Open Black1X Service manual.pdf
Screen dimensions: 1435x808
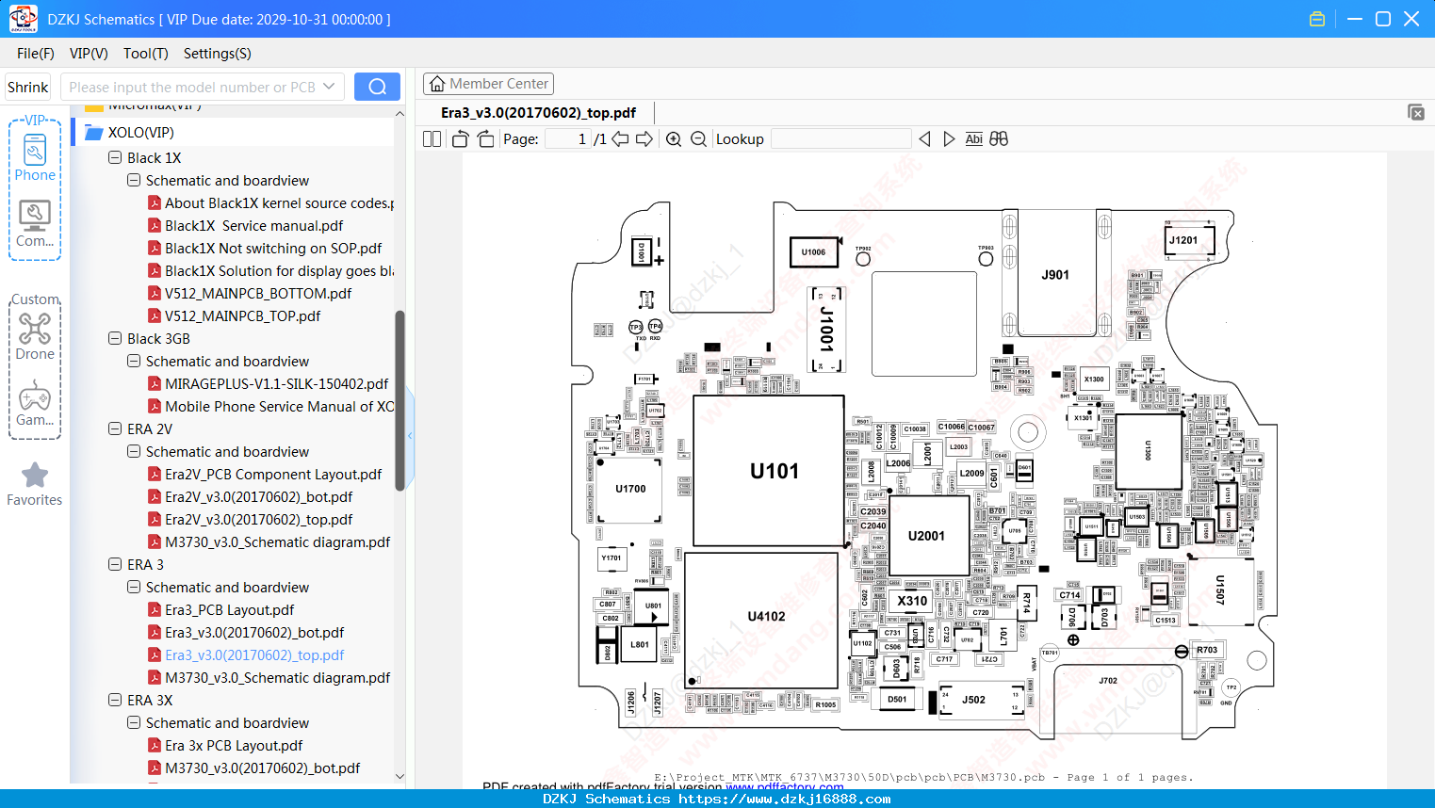254,226
